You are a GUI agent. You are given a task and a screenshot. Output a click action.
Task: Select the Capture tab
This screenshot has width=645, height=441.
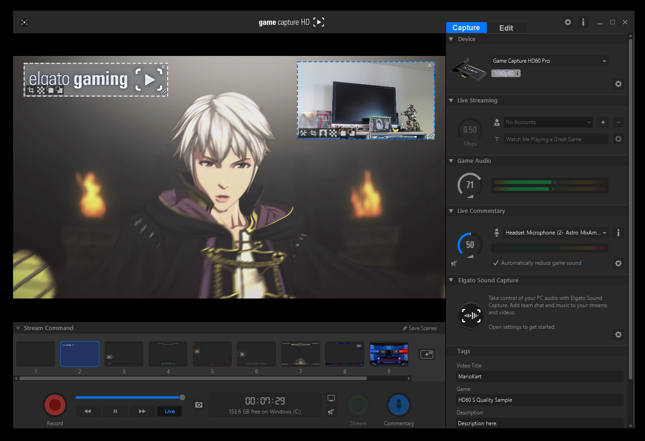[x=466, y=28]
